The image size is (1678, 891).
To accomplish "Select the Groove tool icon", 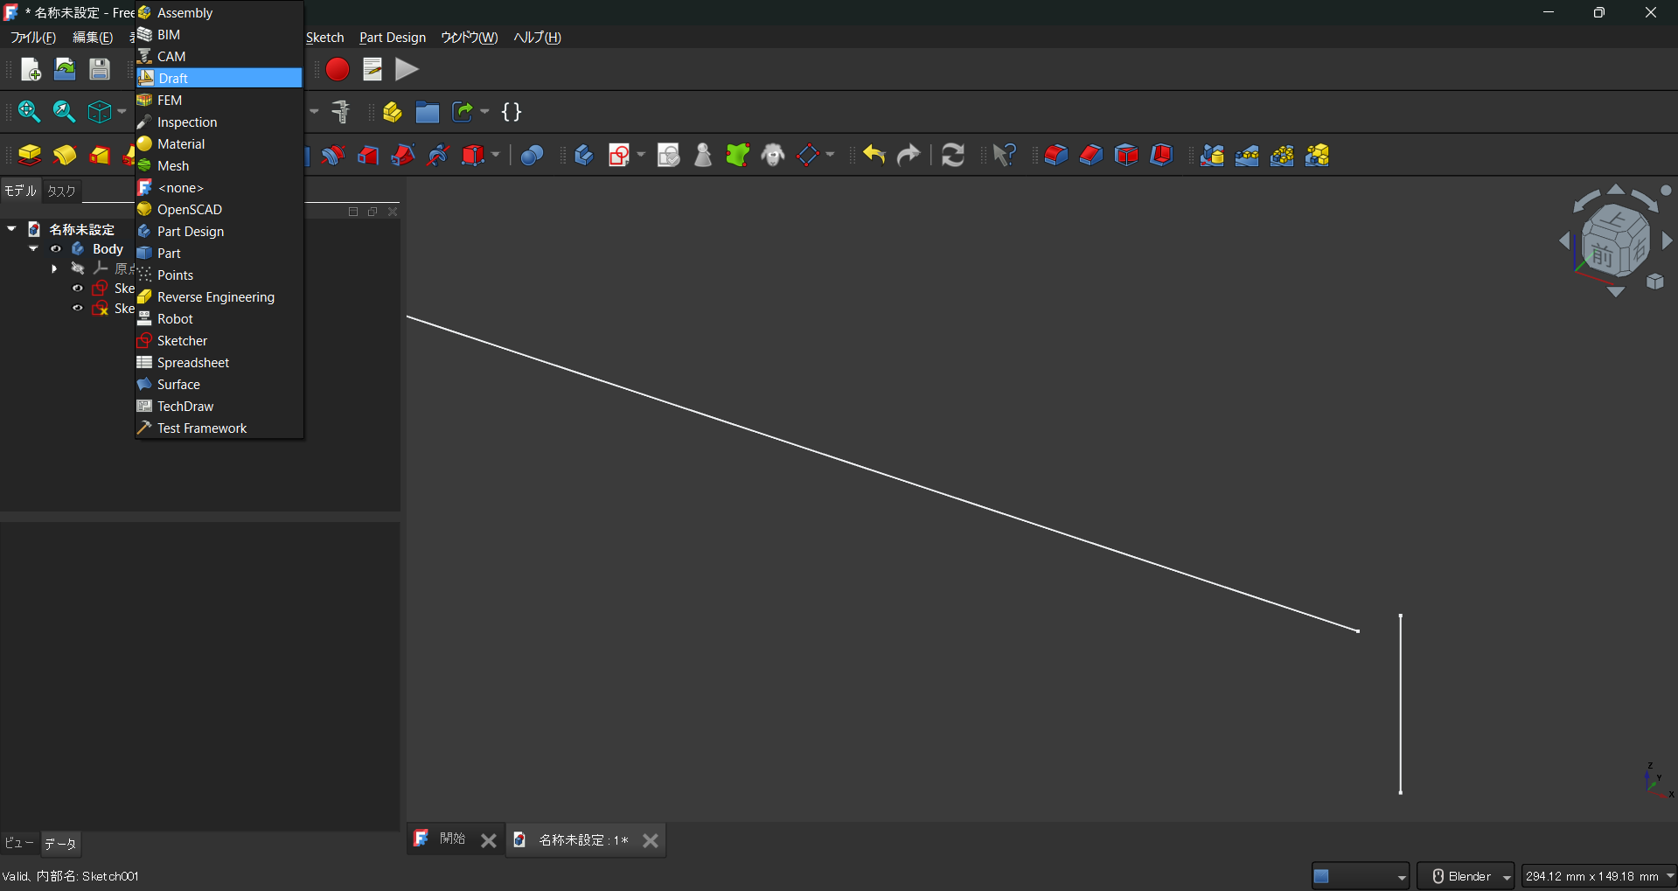I will [333, 156].
